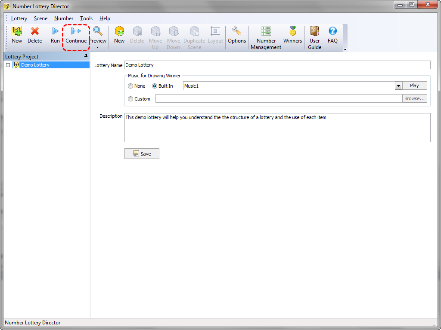Click the red Delete lottery icon

pos(35,32)
